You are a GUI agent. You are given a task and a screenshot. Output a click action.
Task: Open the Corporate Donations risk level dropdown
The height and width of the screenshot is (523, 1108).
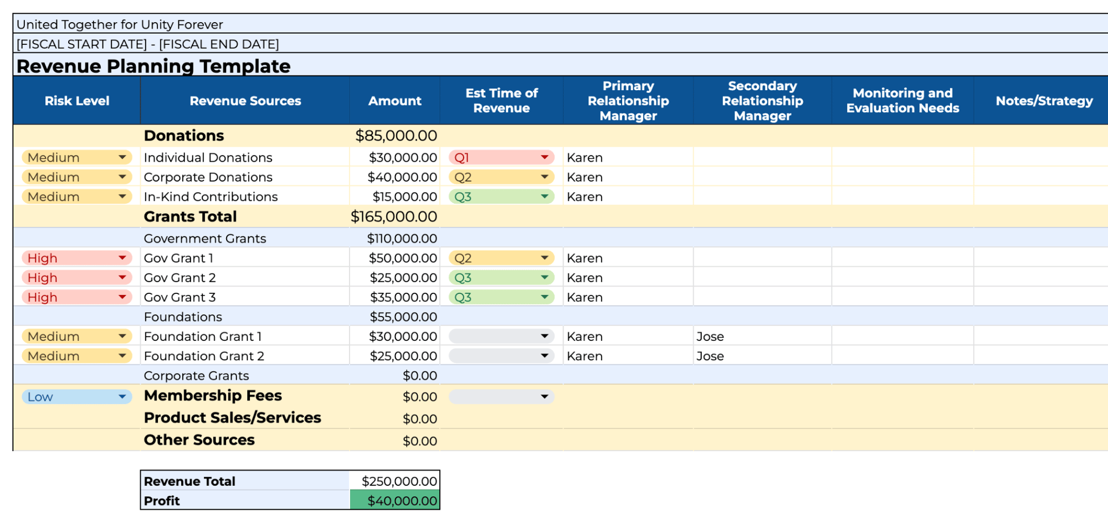pos(77,177)
